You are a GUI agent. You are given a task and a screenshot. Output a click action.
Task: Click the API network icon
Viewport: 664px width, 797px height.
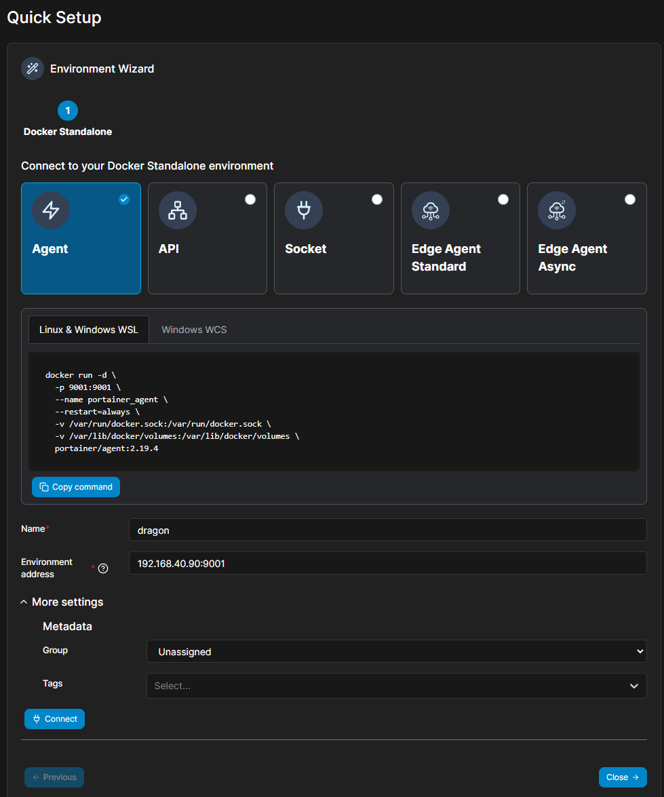click(178, 210)
